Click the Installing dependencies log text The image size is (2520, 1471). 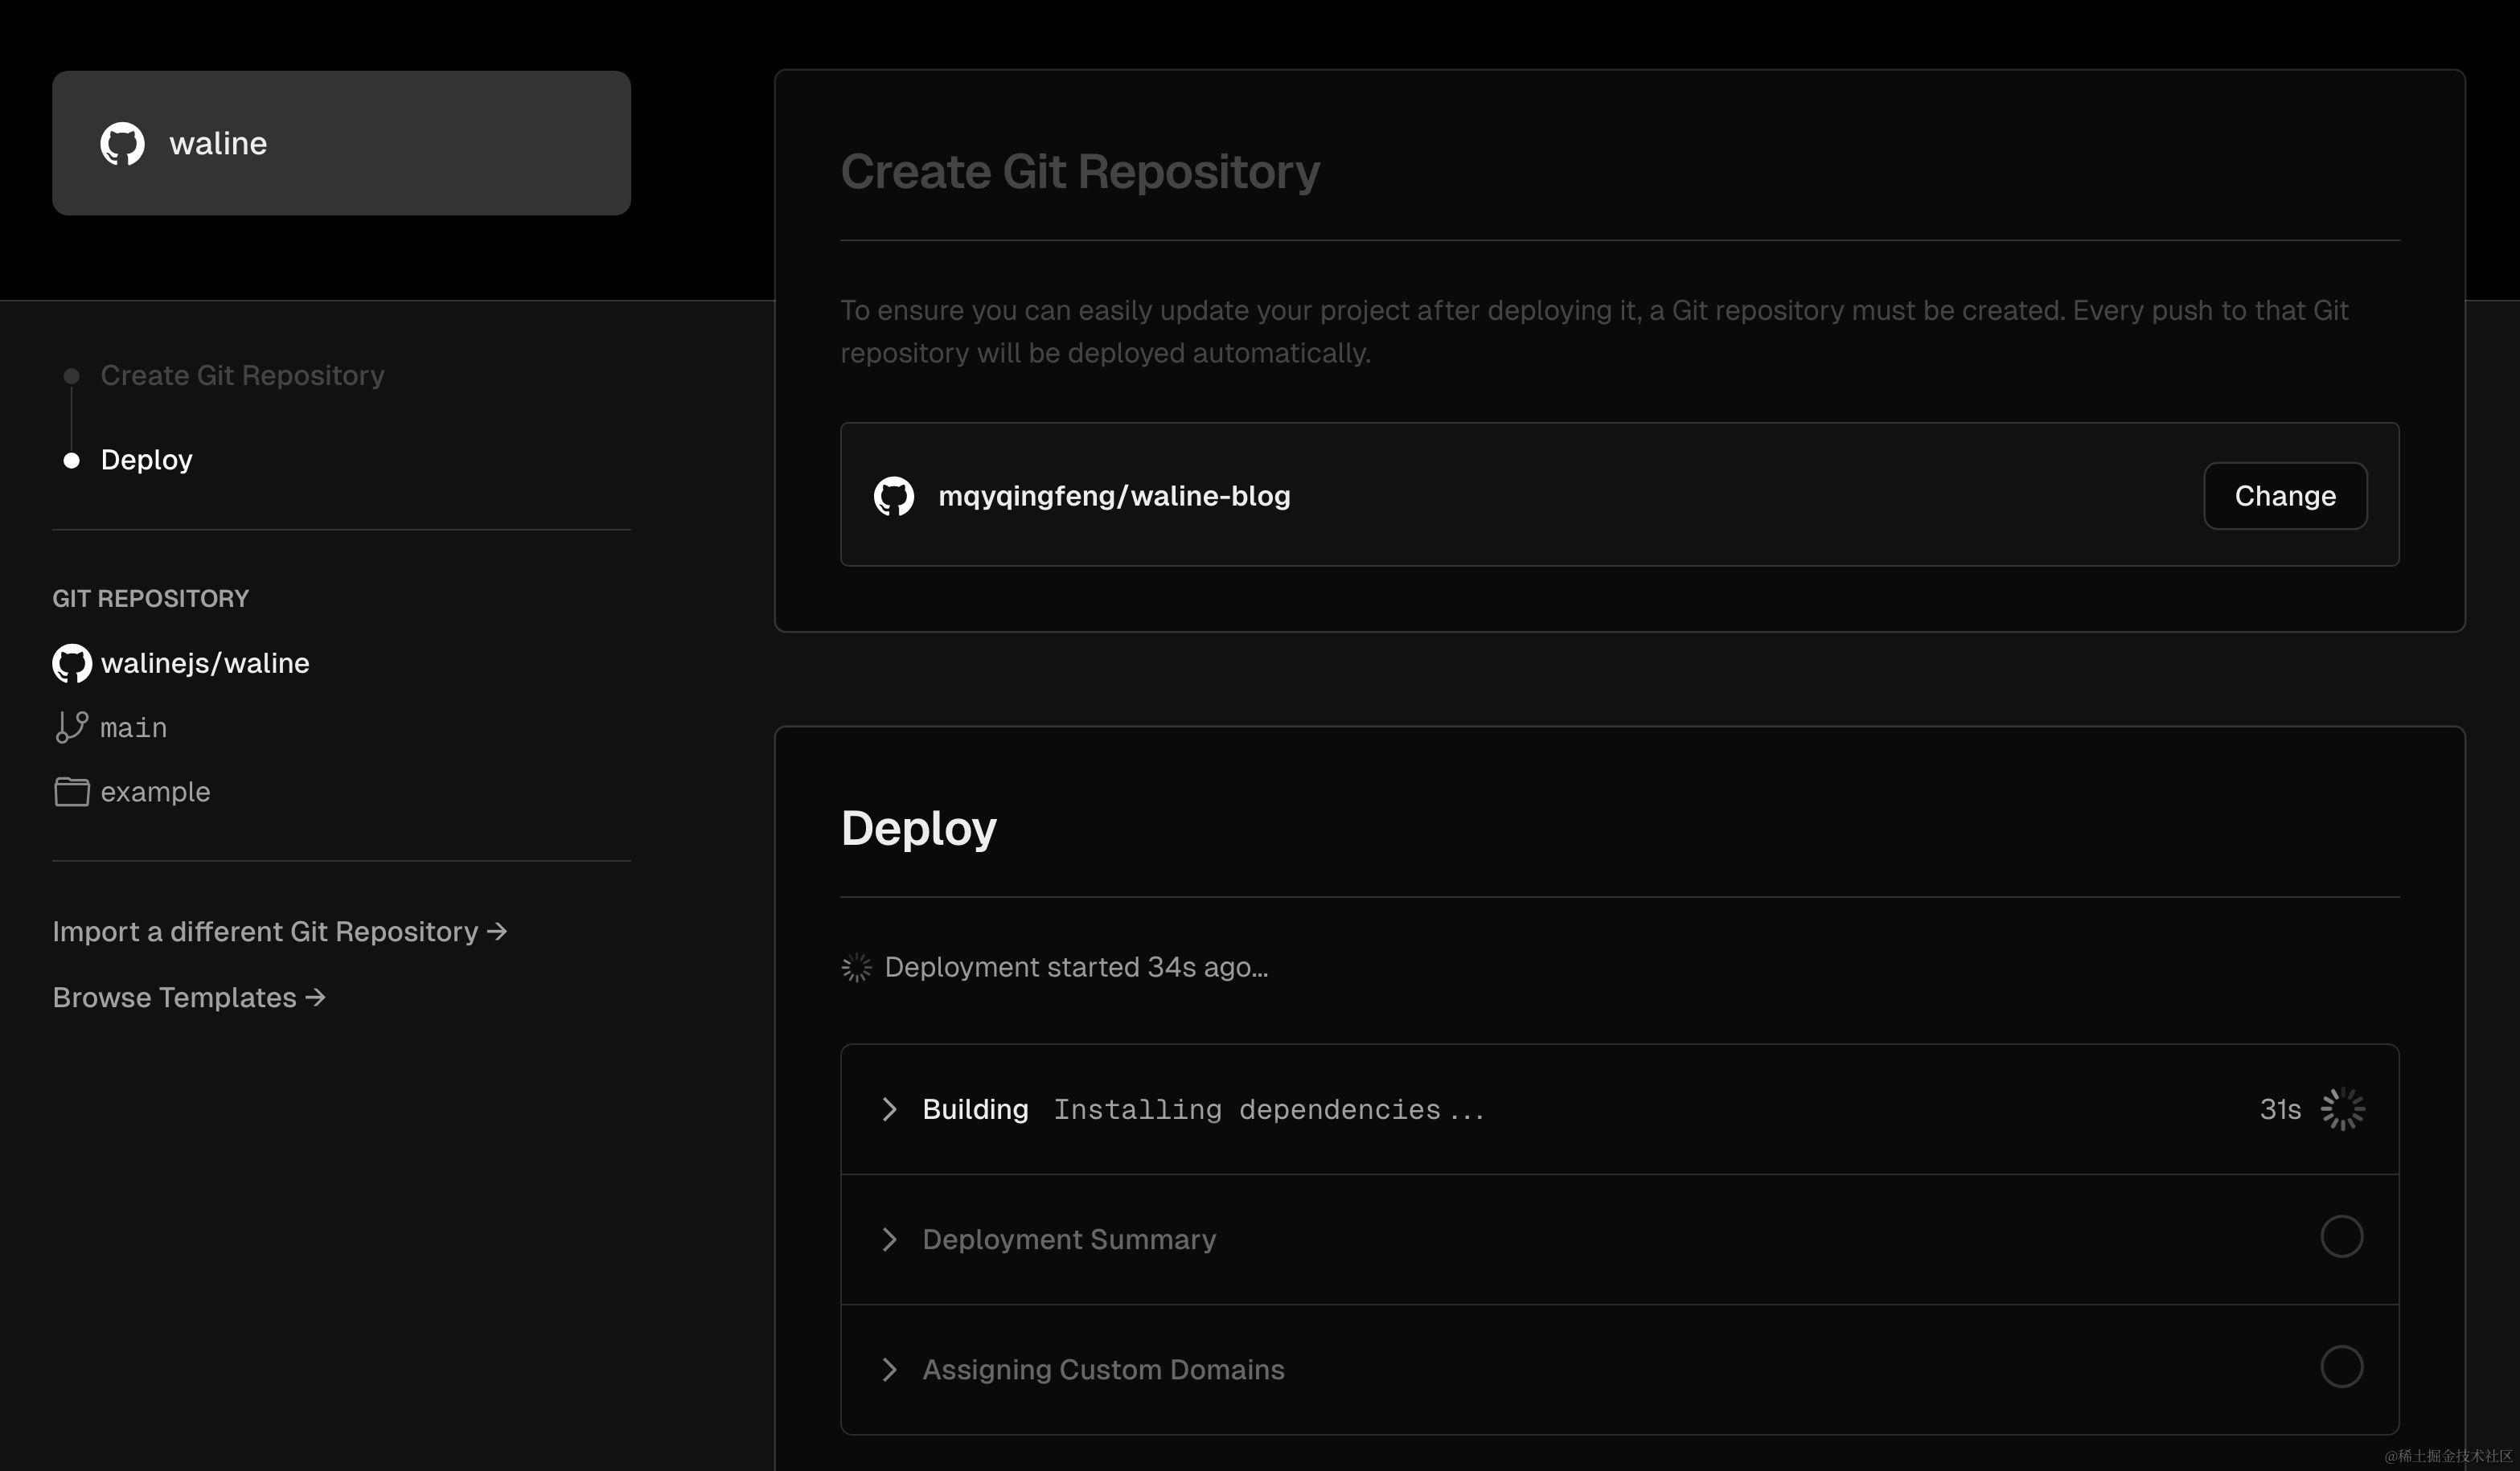(1267, 1109)
